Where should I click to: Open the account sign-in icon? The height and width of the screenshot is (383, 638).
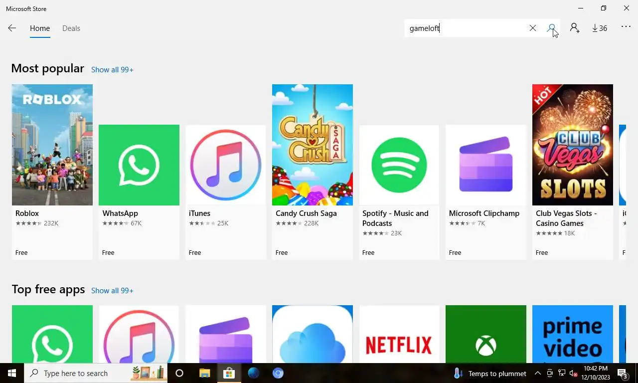point(575,28)
